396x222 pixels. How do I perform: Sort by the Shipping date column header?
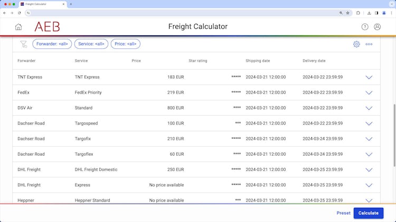258,60
